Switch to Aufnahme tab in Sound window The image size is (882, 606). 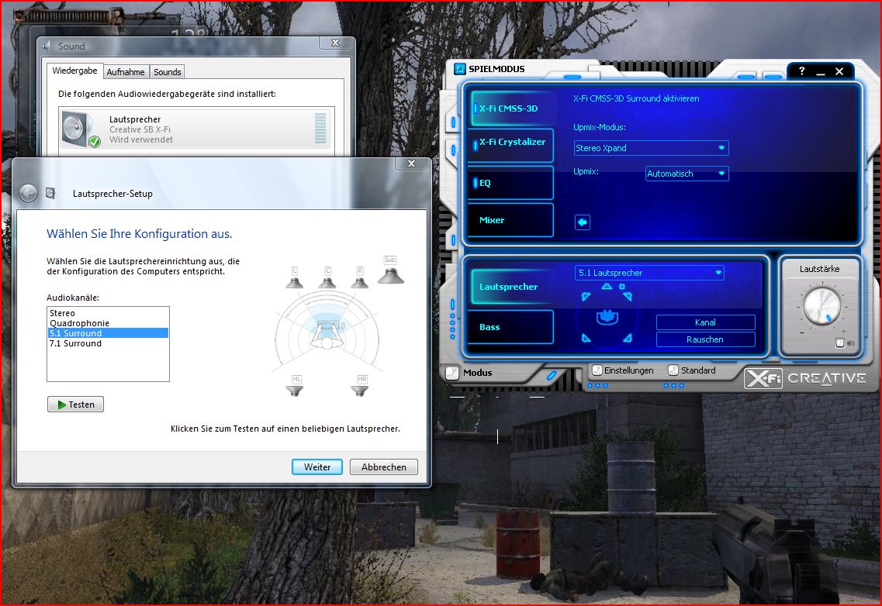126,72
